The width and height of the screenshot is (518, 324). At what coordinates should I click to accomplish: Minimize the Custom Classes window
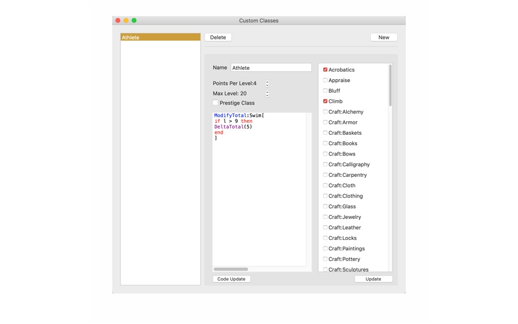pos(126,21)
